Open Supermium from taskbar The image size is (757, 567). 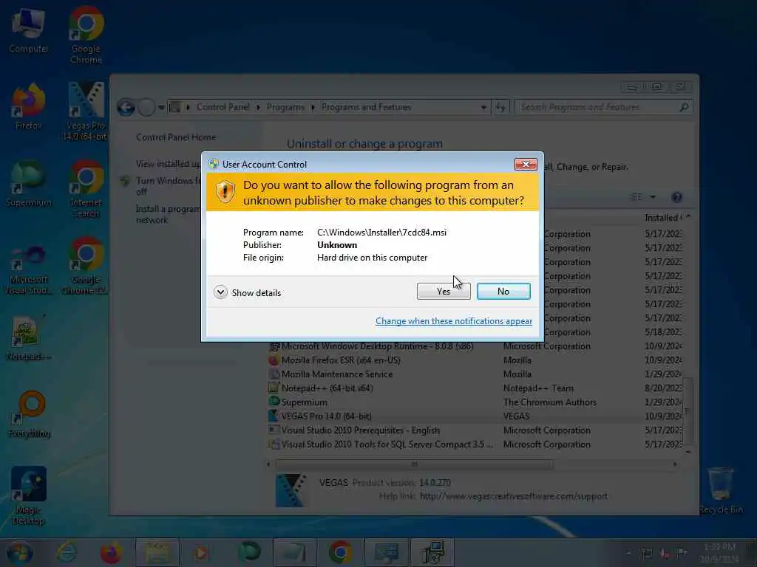(250, 552)
